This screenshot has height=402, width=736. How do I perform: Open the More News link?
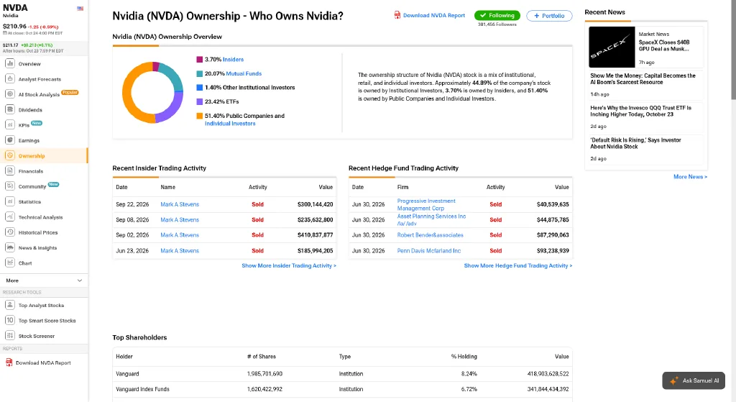click(690, 177)
